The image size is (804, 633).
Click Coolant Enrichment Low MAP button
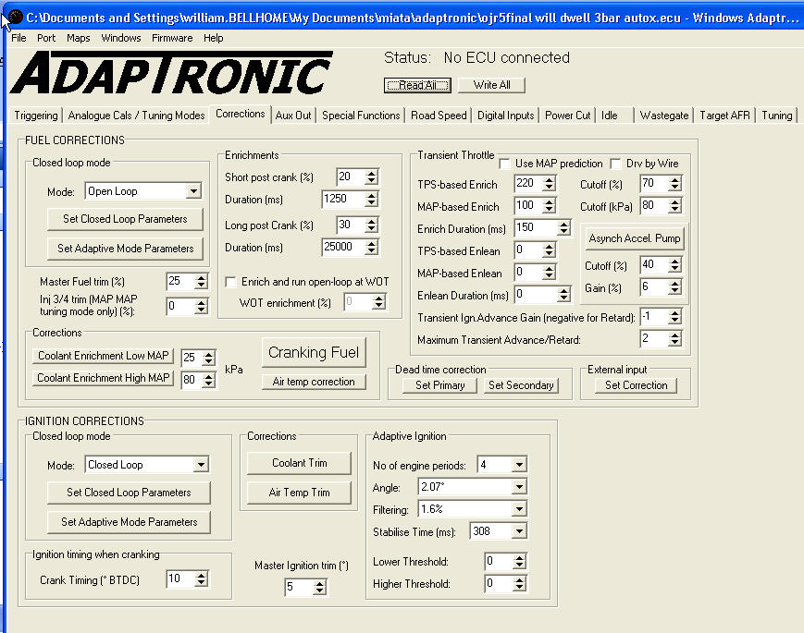coord(103,356)
